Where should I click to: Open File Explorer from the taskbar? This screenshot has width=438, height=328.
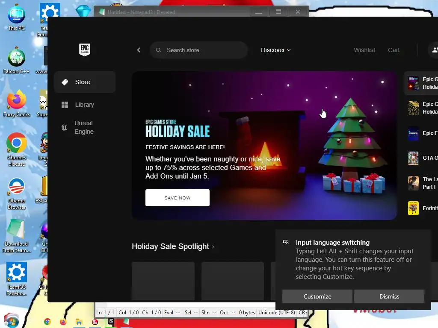point(79,322)
